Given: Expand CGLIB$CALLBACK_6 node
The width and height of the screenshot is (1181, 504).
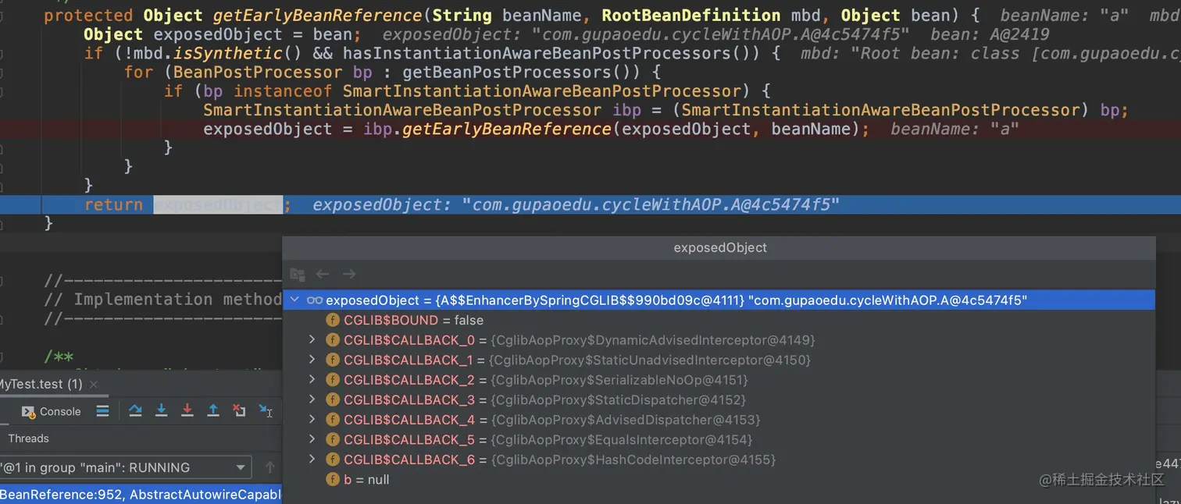Looking at the screenshot, I should [312, 460].
